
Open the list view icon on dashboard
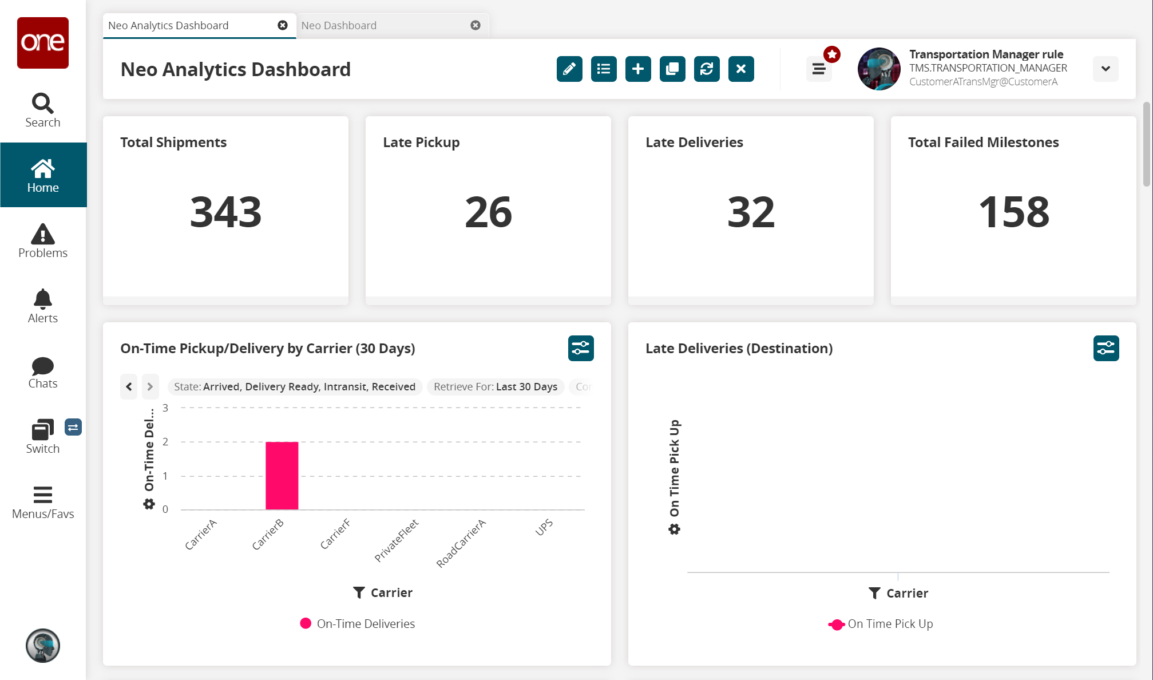(x=604, y=69)
